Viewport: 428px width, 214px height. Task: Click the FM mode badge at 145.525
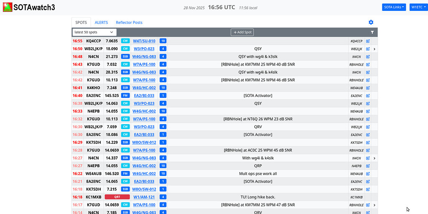pos(125,96)
